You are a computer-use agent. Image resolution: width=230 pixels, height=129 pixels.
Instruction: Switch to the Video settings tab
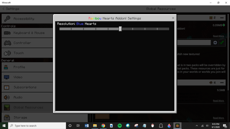click(x=27, y=77)
